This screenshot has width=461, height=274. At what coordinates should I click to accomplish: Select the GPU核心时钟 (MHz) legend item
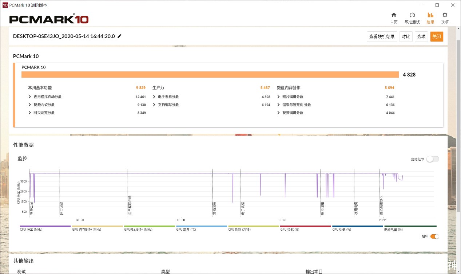pos(149,228)
